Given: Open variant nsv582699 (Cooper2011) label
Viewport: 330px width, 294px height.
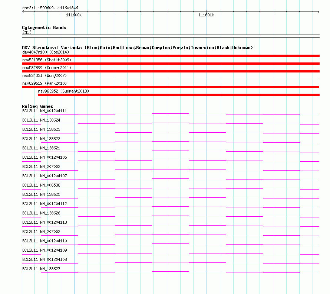Looking at the screenshot, I should click(47, 68).
